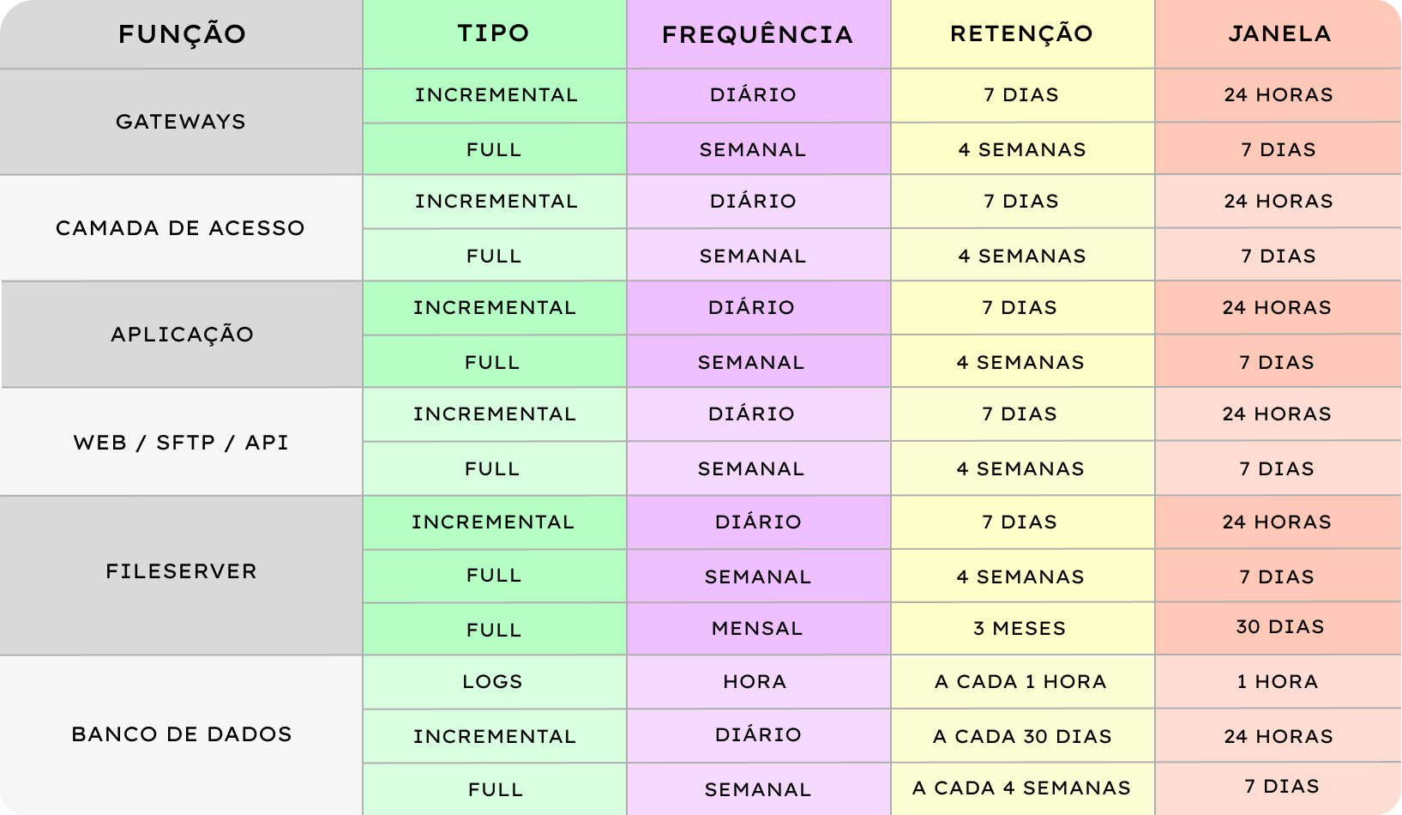Select the A CADA 4 SEMANAS cell
Viewport: 1402px width, 815px height.
tap(1021, 788)
